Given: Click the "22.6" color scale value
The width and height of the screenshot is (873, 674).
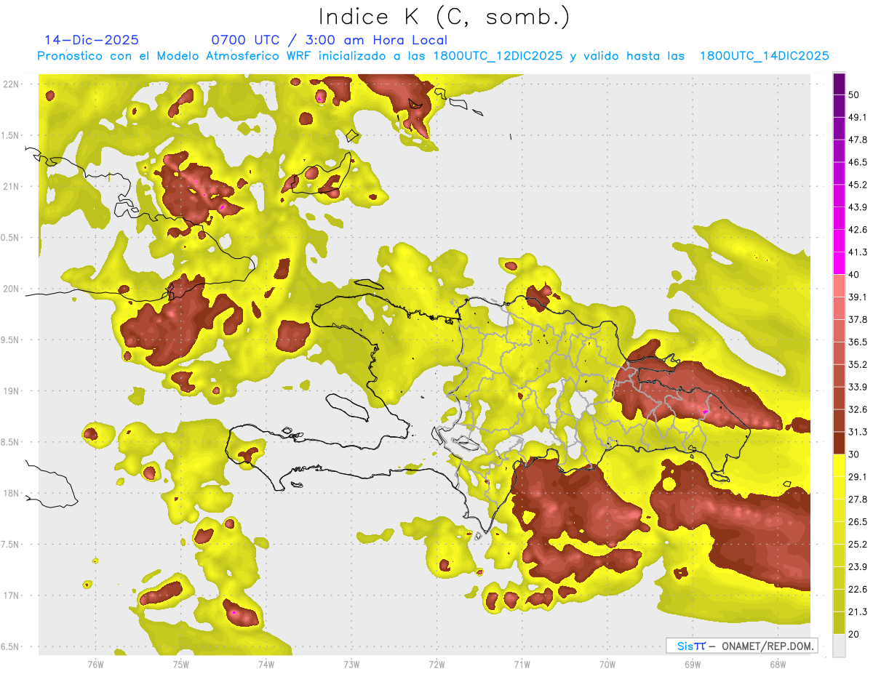Looking at the screenshot, I should [858, 590].
